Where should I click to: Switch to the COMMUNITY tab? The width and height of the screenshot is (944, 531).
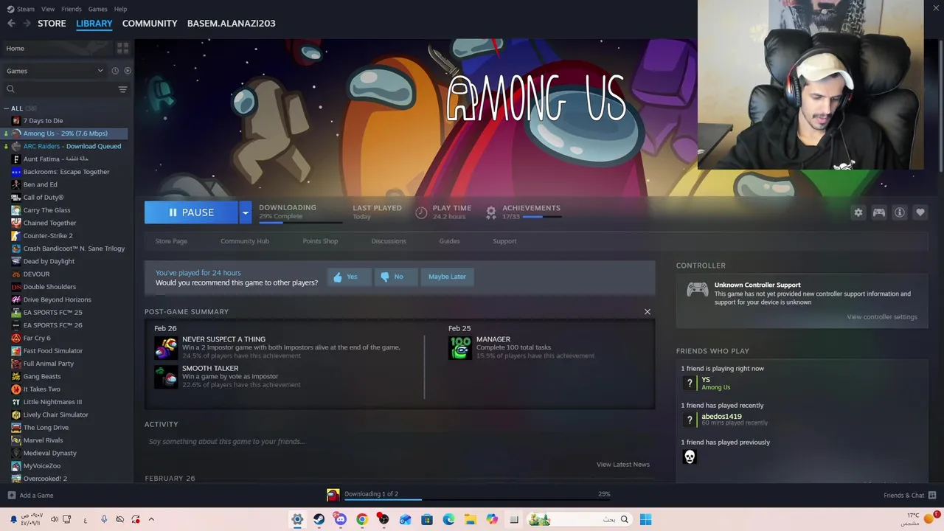pos(150,24)
